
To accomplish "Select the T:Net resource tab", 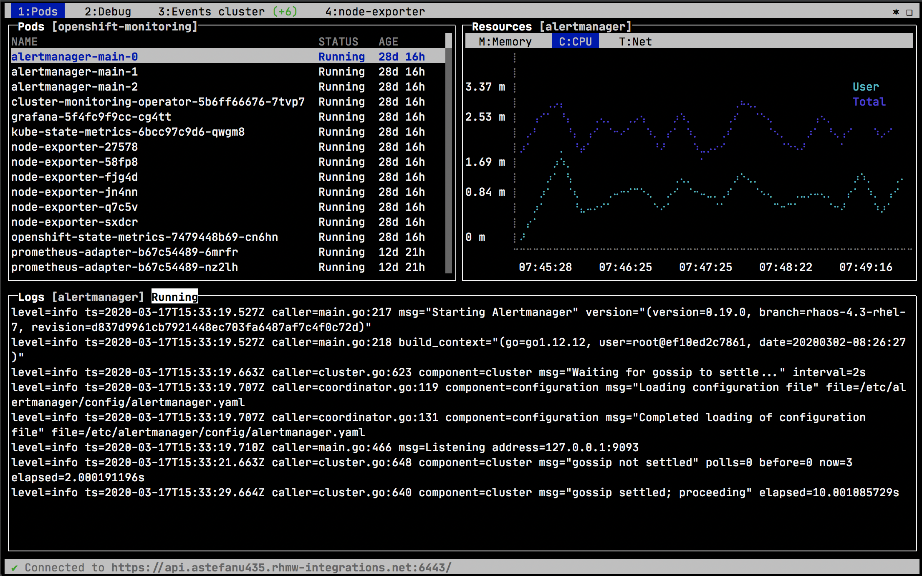I will [x=635, y=41].
